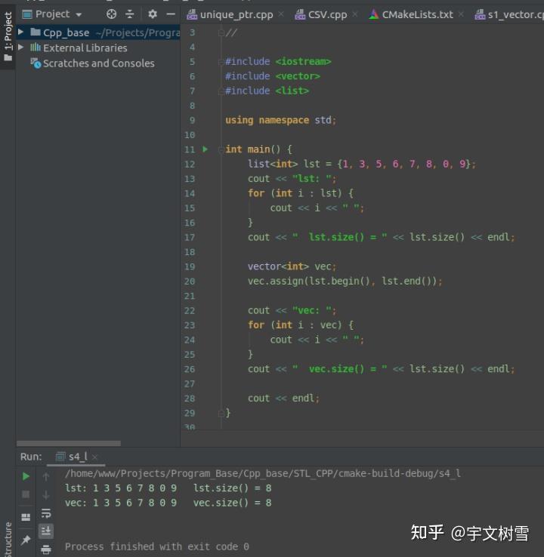Image resolution: width=544 pixels, height=557 pixels.
Task: Click the fold marker on comment line 3
Action: 221,33
